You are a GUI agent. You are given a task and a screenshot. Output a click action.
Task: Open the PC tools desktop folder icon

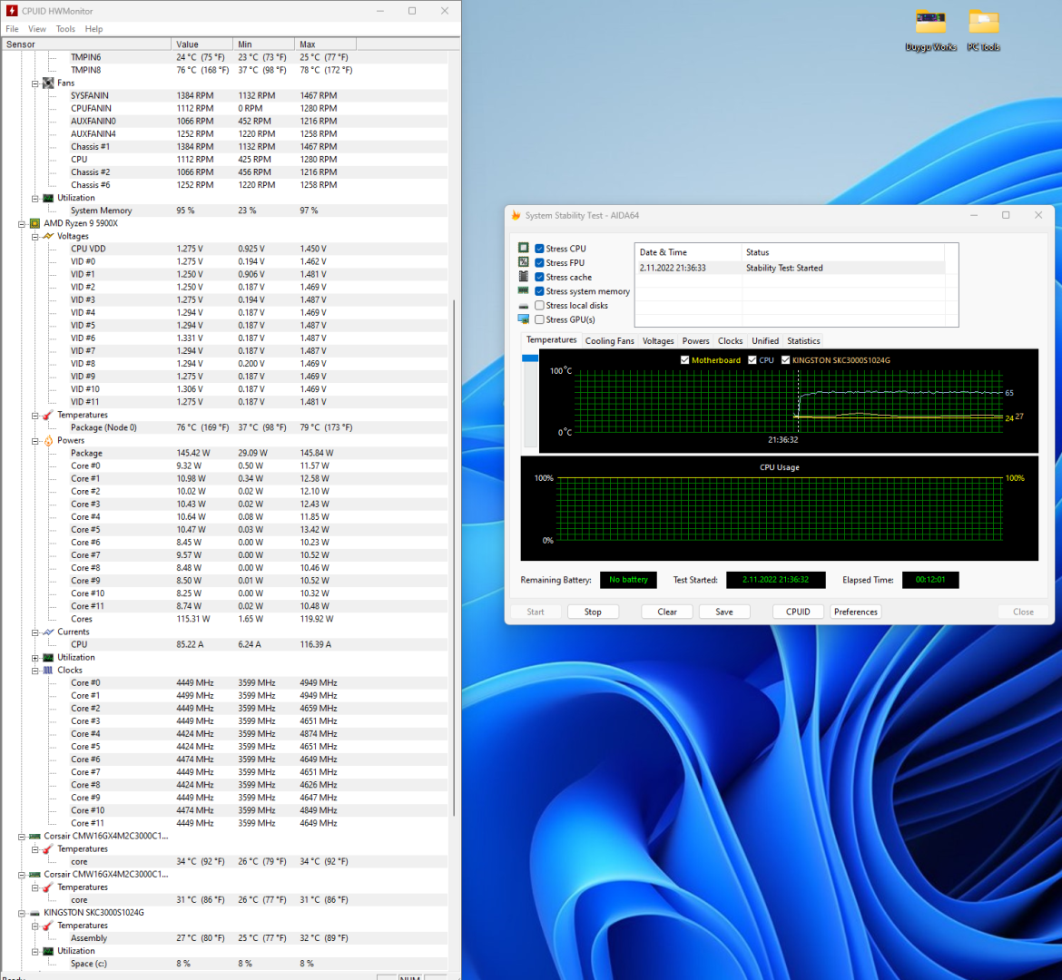point(983,22)
